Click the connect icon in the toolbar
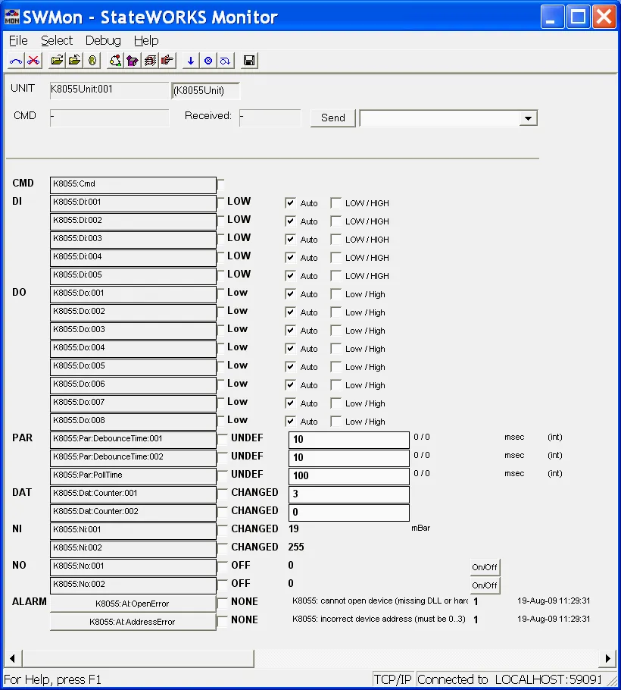The image size is (621, 690). [x=15, y=61]
